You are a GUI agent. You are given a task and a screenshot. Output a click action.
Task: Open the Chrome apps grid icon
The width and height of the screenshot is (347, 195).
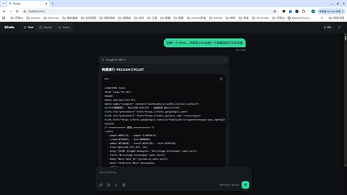point(4,18)
